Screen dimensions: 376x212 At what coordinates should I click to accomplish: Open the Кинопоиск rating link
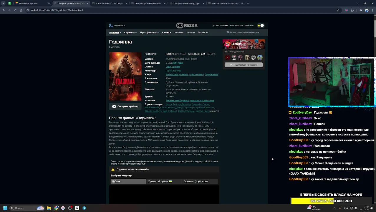(194, 54)
